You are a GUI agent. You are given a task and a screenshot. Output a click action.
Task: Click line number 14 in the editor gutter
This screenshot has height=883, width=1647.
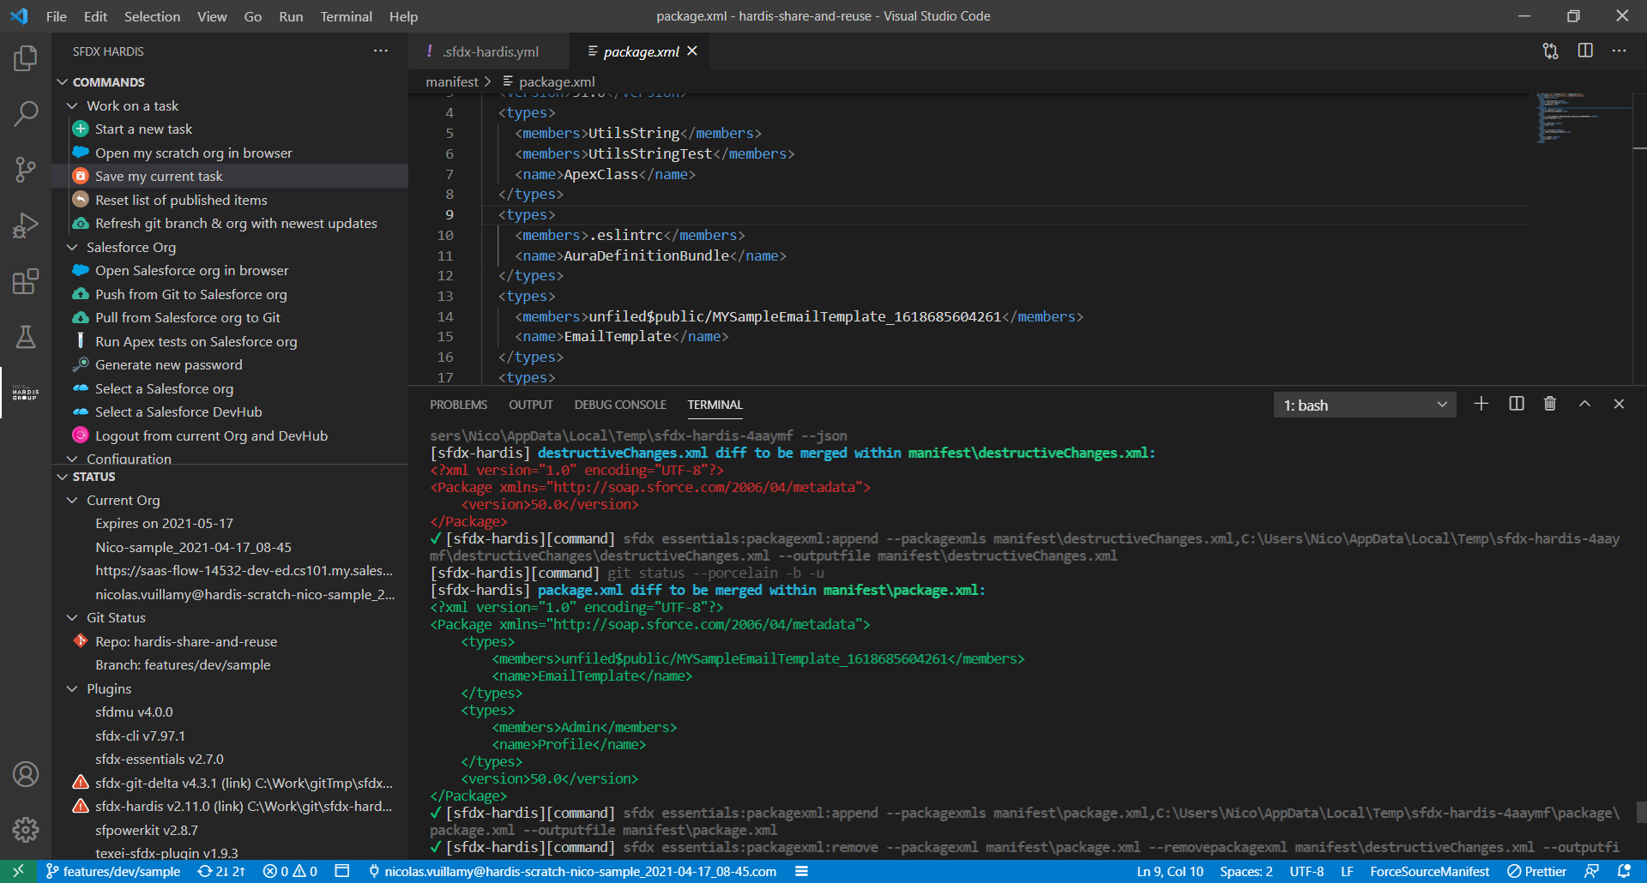445,316
